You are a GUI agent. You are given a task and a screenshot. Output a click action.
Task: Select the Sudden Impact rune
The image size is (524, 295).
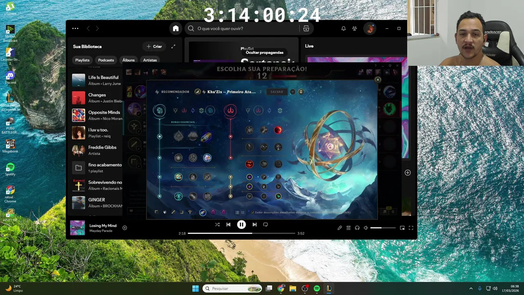(x=278, y=130)
